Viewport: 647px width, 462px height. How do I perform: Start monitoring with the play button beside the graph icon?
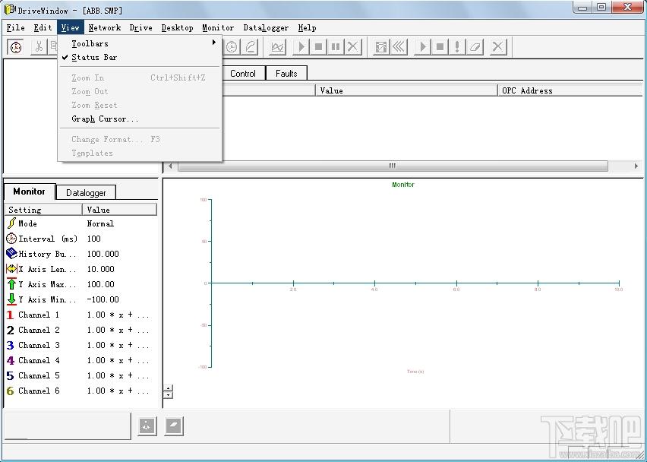pyautogui.click(x=301, y=47)
